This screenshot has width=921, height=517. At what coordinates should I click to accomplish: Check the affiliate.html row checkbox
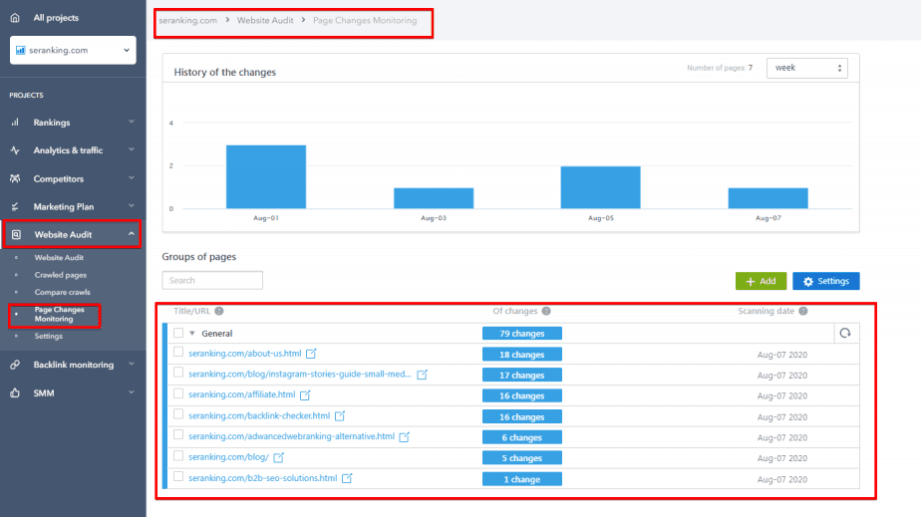pyautogui.click(x=178, y=393)
